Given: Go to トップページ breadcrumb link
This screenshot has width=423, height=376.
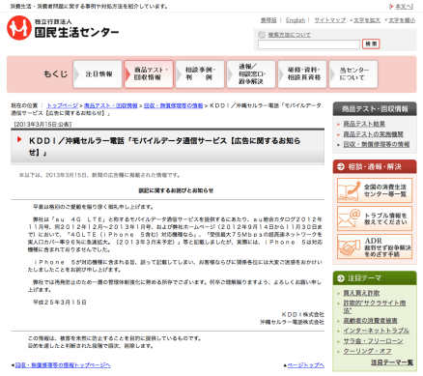Looking at the screenshot, I should (62, 105).
